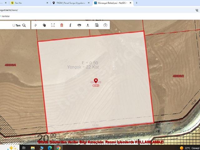The width and height of the screenshot is (200, 150).
Task: Open the help question mark icon
Action: click(x=105, y=25)
